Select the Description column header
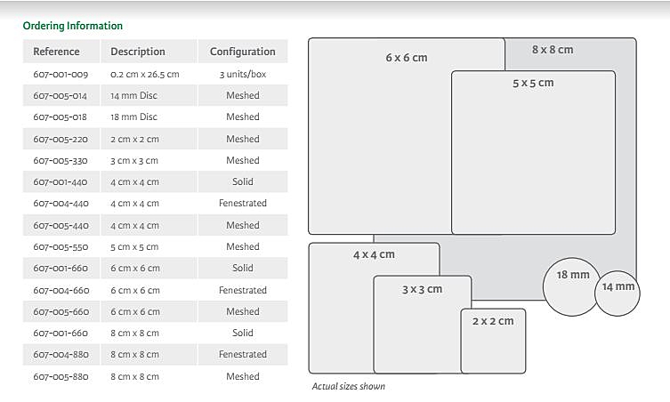This screenshot has width=670, height=402. pos(138,52)
